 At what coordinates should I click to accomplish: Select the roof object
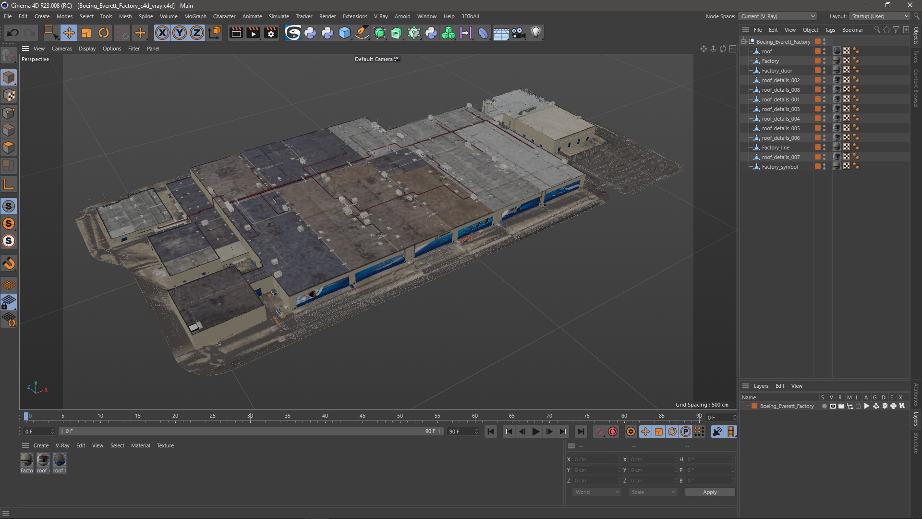coord(767,51)
